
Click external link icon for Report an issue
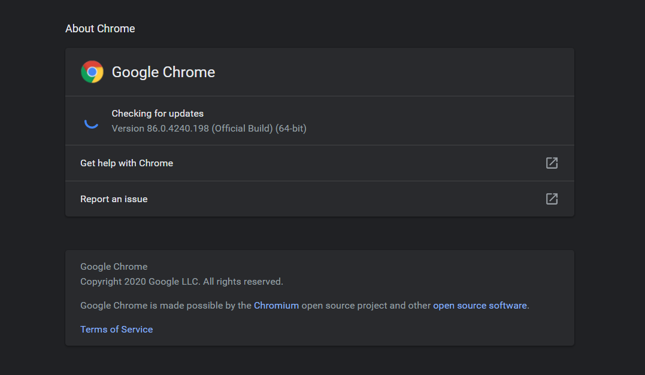coord(552,199)
